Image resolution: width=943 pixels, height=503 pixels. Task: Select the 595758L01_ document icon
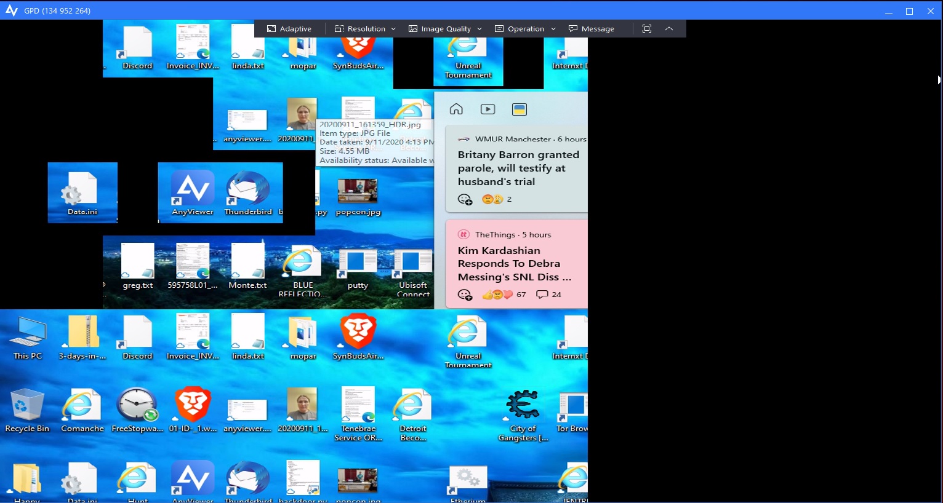(193, 266)
